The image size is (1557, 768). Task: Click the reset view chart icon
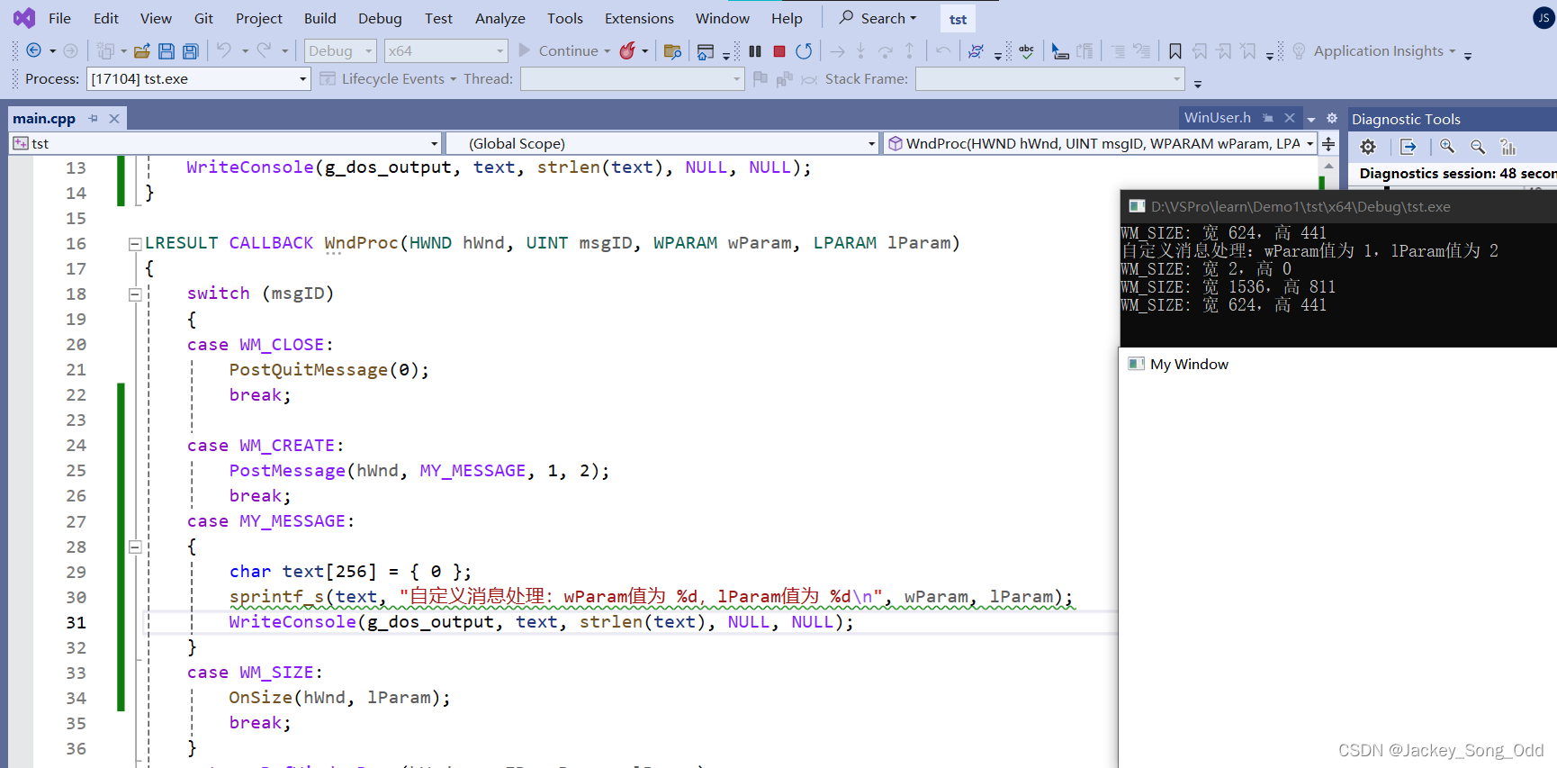coord(1508,147)
